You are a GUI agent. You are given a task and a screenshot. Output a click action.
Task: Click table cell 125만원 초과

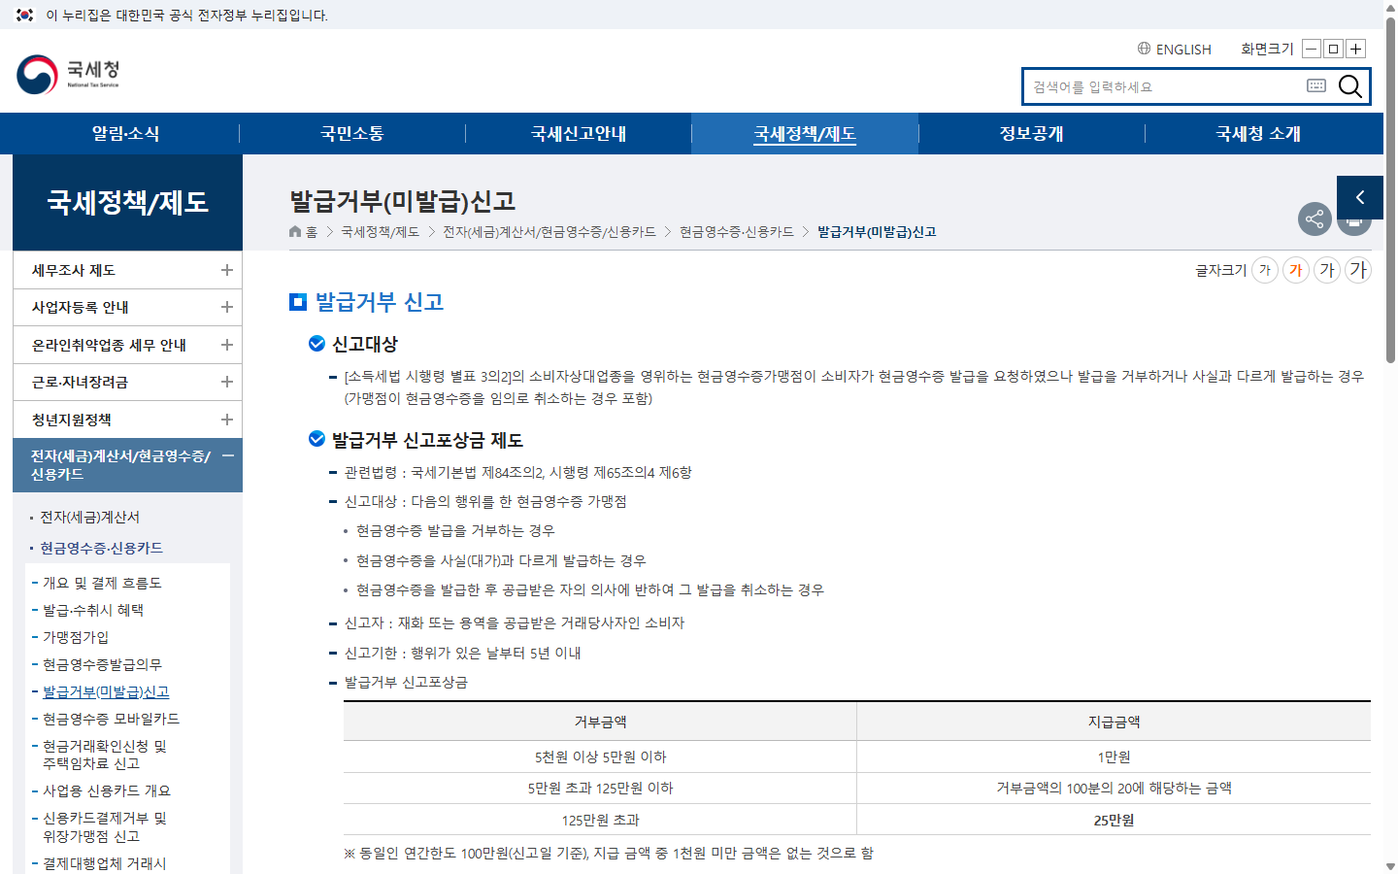(600, 820)
